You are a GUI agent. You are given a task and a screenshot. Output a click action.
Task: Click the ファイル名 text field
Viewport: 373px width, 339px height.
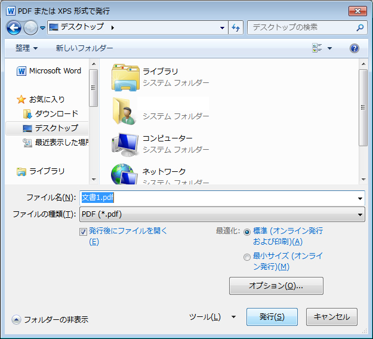coord(221,198)
